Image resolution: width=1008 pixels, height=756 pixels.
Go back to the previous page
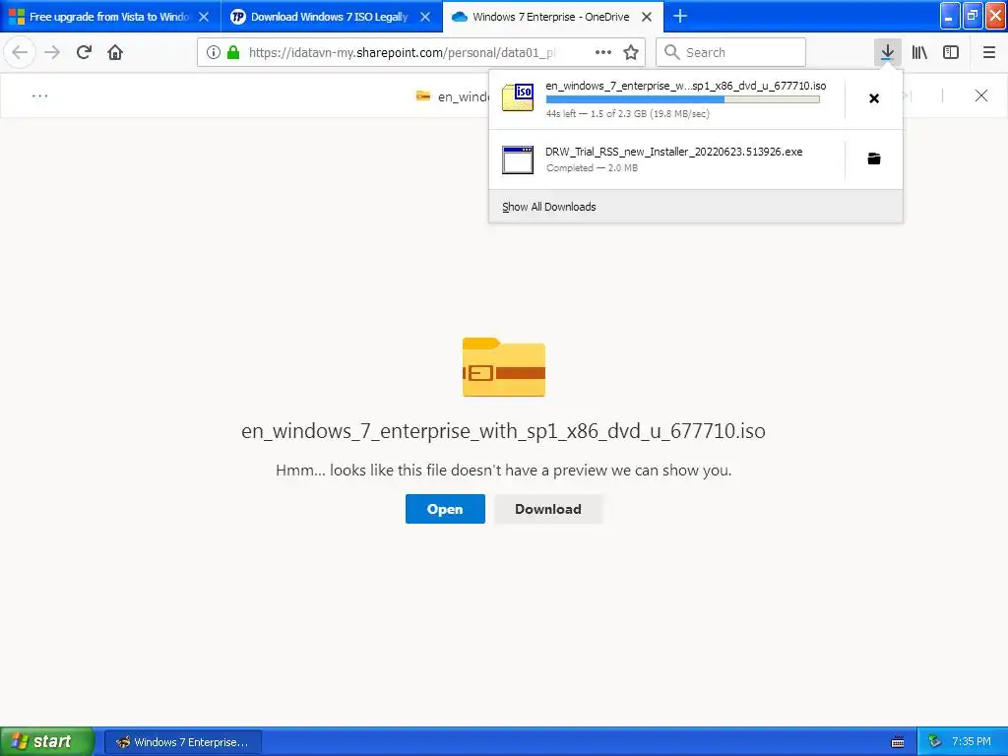[x=20, y=52]
